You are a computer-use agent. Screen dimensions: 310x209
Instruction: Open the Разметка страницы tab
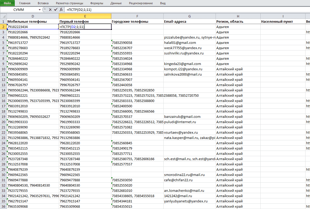pos(69,3)
